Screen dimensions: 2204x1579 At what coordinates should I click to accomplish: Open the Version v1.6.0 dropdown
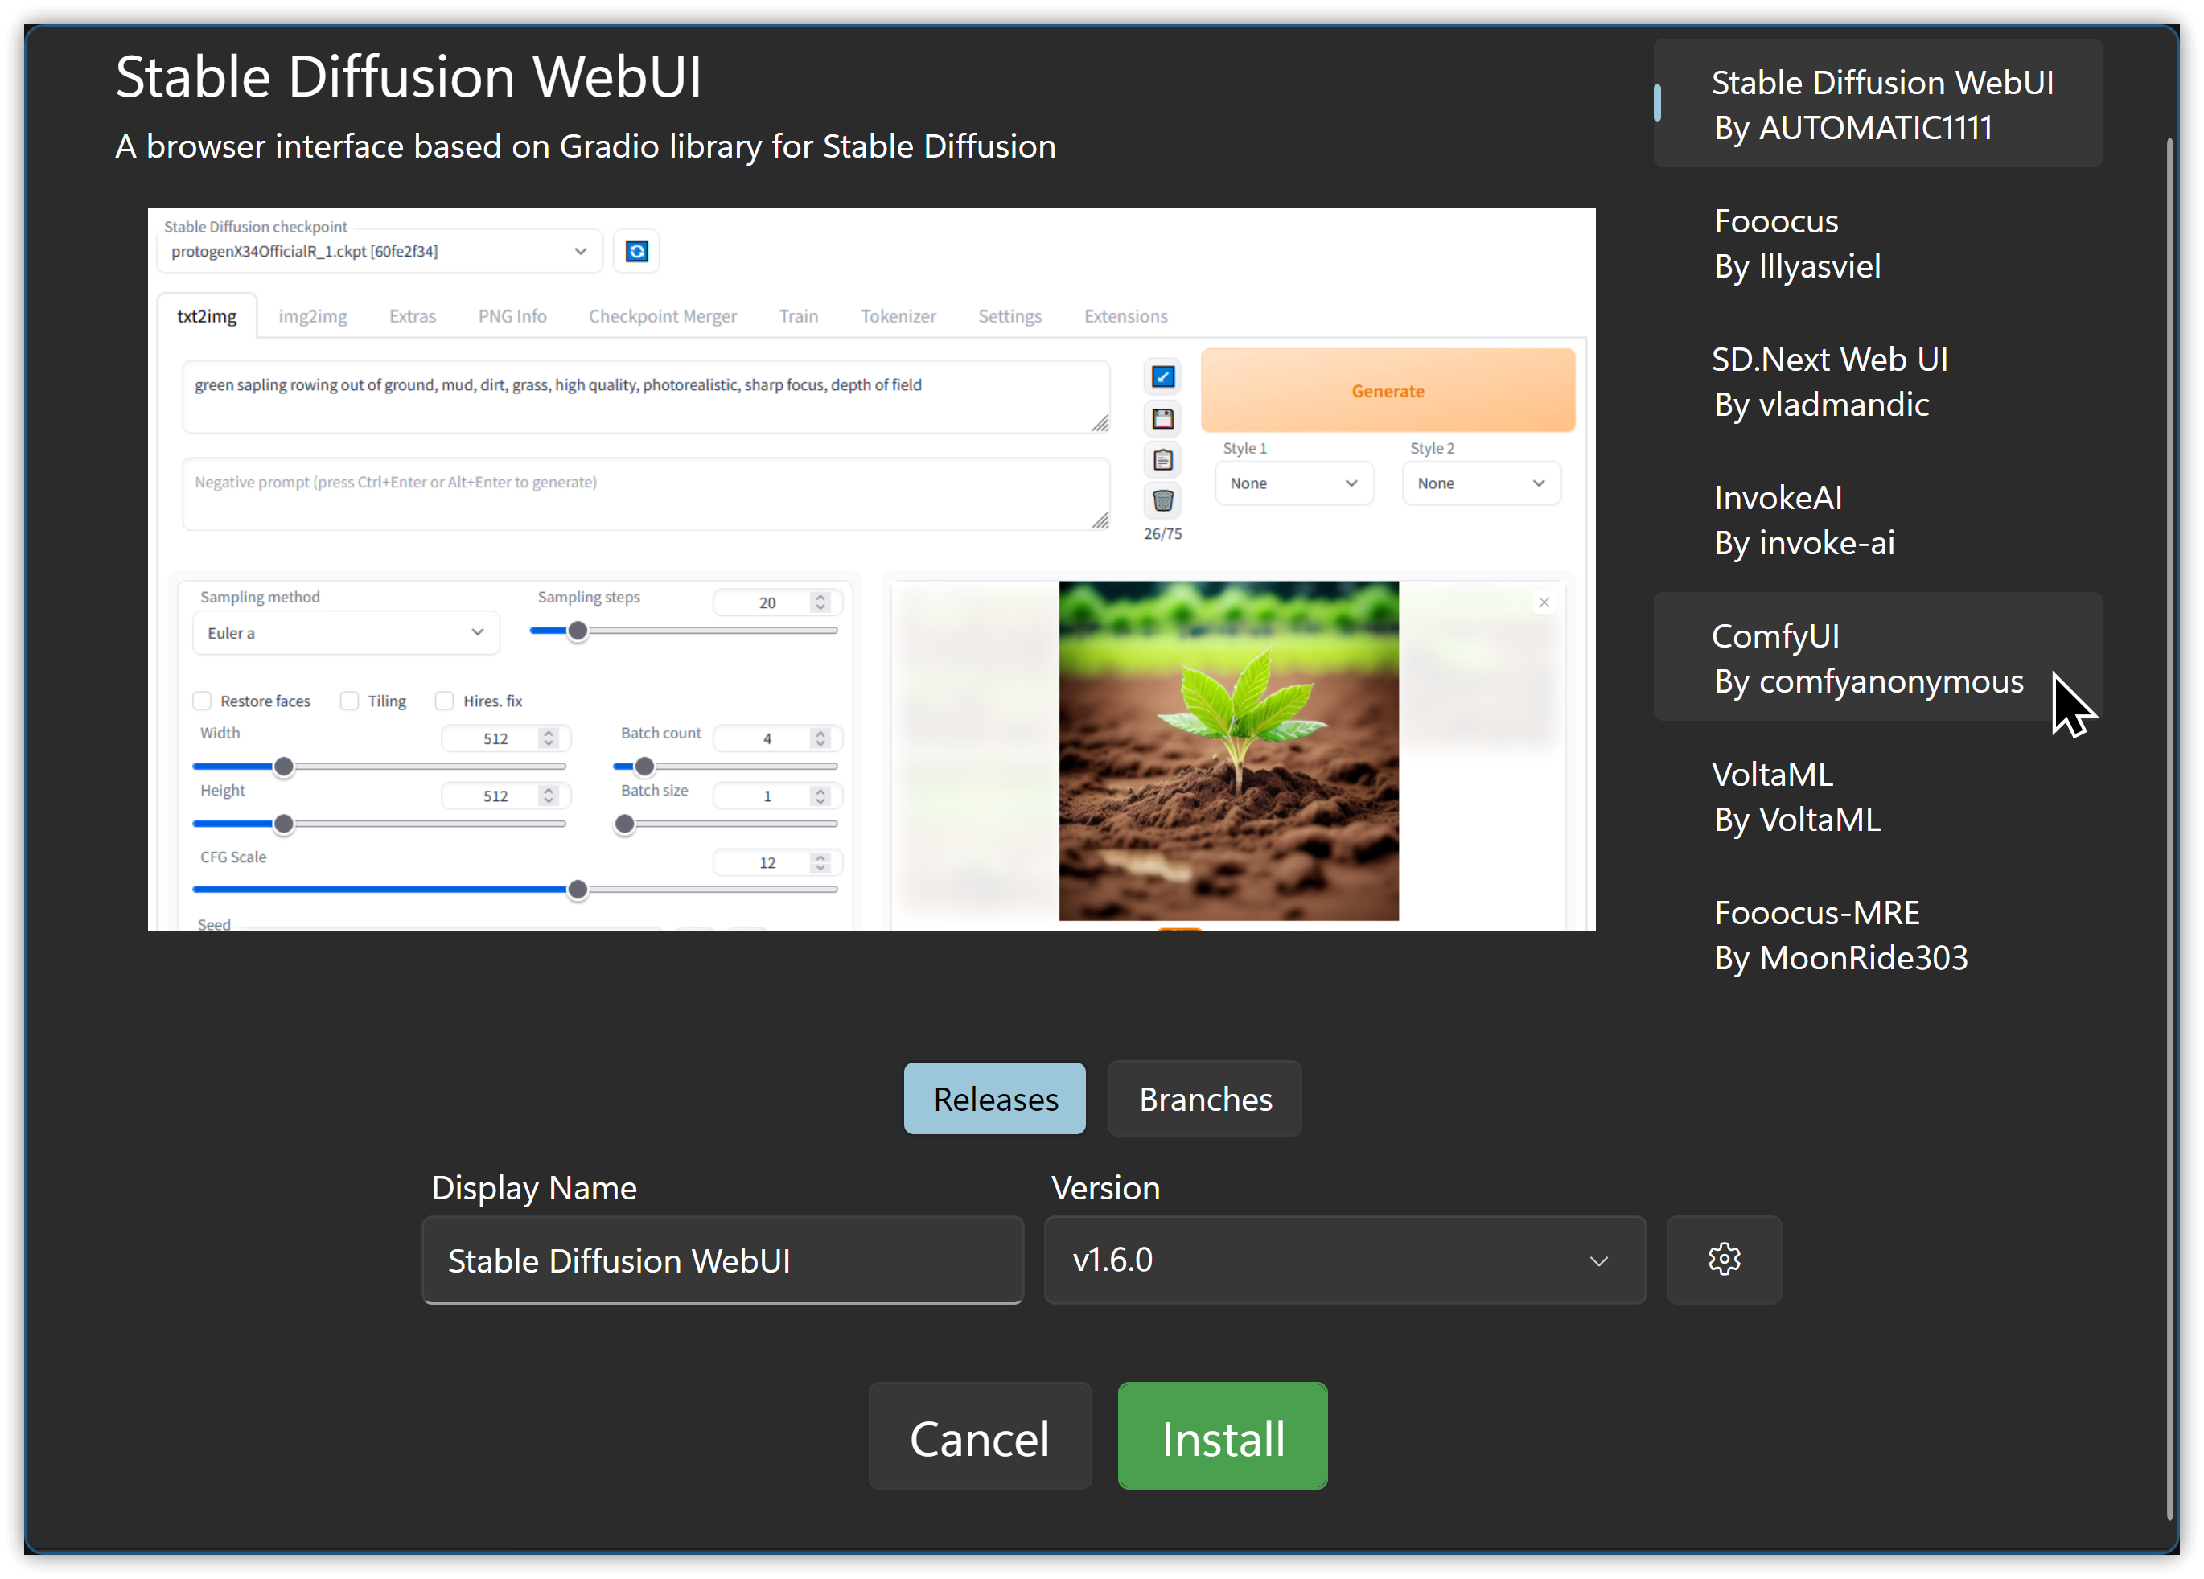tap(1344, 1260)
